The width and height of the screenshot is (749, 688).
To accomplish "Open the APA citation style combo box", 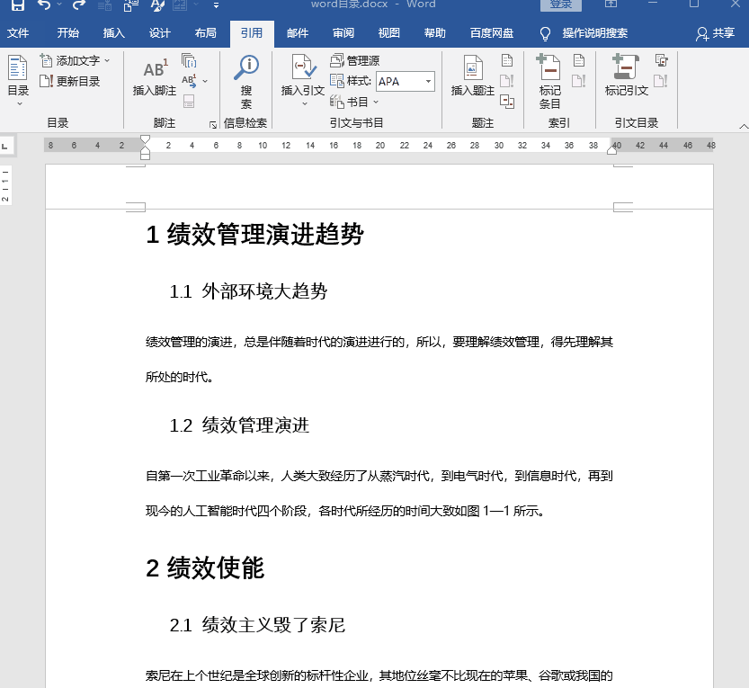I will 405,81.
